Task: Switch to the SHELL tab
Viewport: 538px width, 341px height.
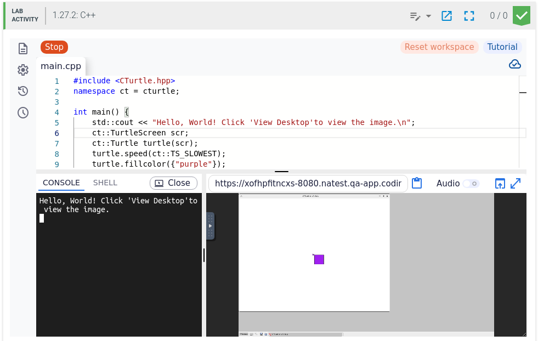Action: pyautogui.click(x=105, y=183)
